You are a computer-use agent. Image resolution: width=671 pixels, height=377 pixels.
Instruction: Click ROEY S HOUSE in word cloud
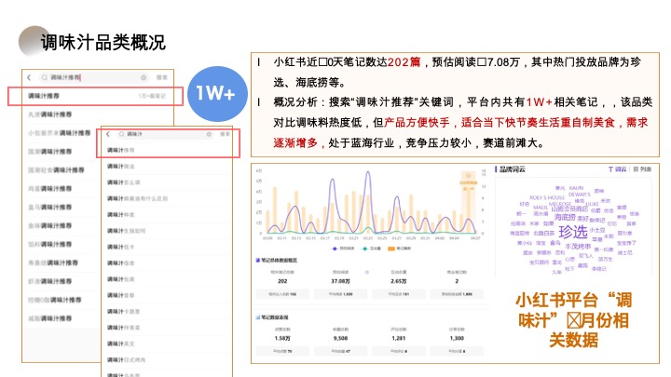(547, 198)
